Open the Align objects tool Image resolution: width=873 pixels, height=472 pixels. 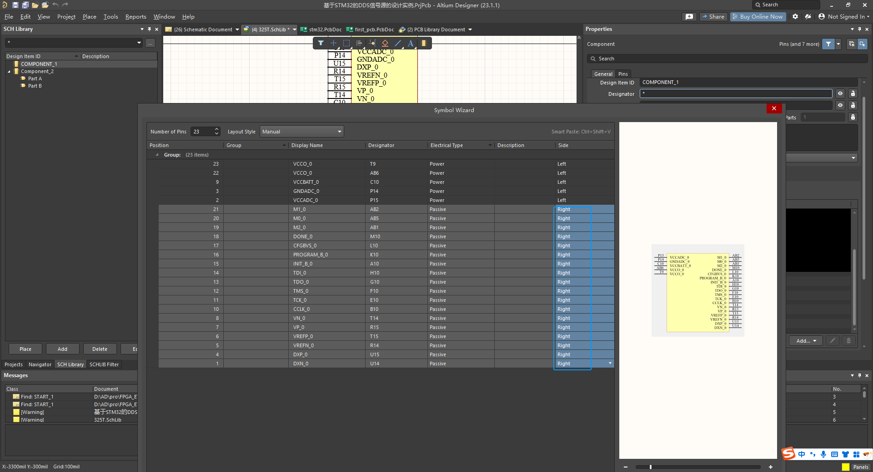(359, 43)
